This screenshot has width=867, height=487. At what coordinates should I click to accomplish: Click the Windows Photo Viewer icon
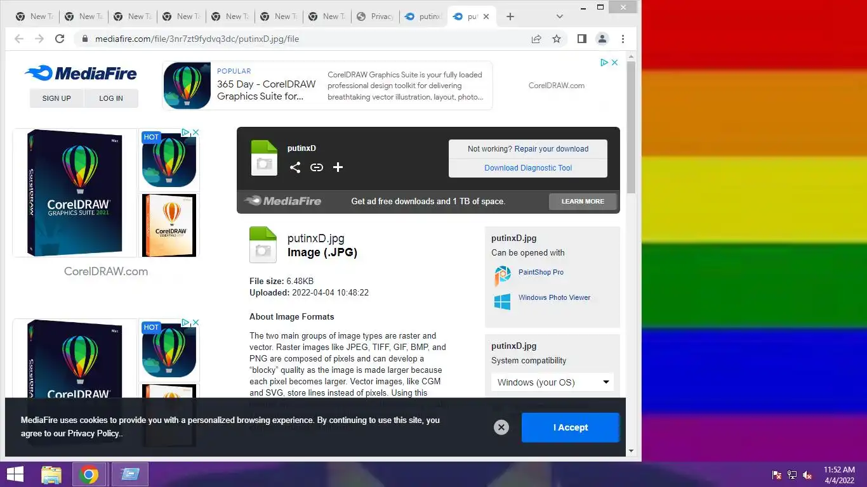(503, 301)
